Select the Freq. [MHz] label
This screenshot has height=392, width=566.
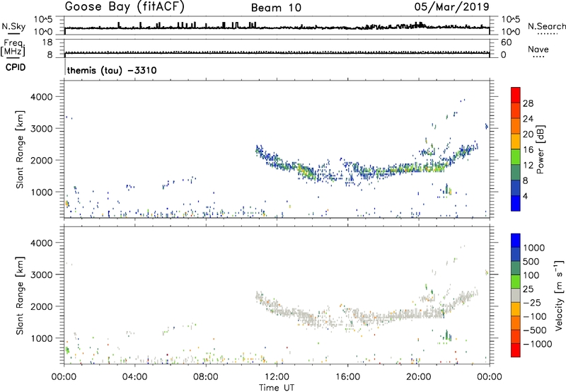click(13, 48)
